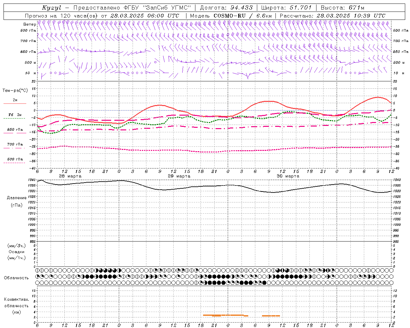Click the "(км)" unit under convective cloudiness

coord(17,312)
